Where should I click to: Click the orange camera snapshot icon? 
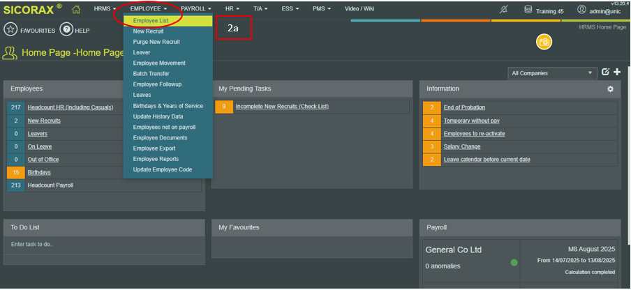(x=544, y=43)
